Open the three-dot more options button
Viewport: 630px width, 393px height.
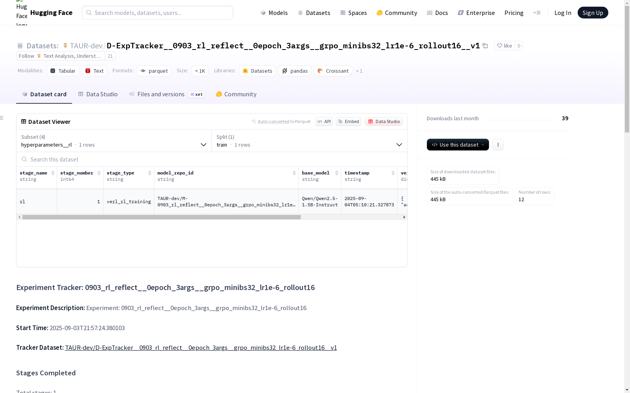tap(498, 145)
